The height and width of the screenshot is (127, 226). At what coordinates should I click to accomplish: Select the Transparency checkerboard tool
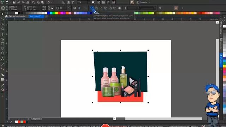[2, 79]
